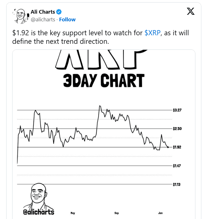Screen dimensions: 207x219
Task: Click the May axis label
Action: [x=73, y=213]
